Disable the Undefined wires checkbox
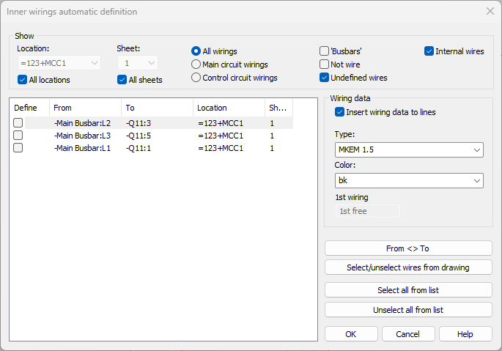Image resolution: width=502 pixels, height=351 pixels. click(x=325, y=78)
